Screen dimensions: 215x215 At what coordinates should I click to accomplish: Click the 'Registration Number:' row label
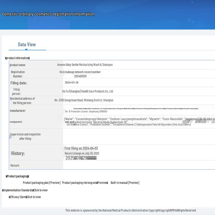(18, 74)
